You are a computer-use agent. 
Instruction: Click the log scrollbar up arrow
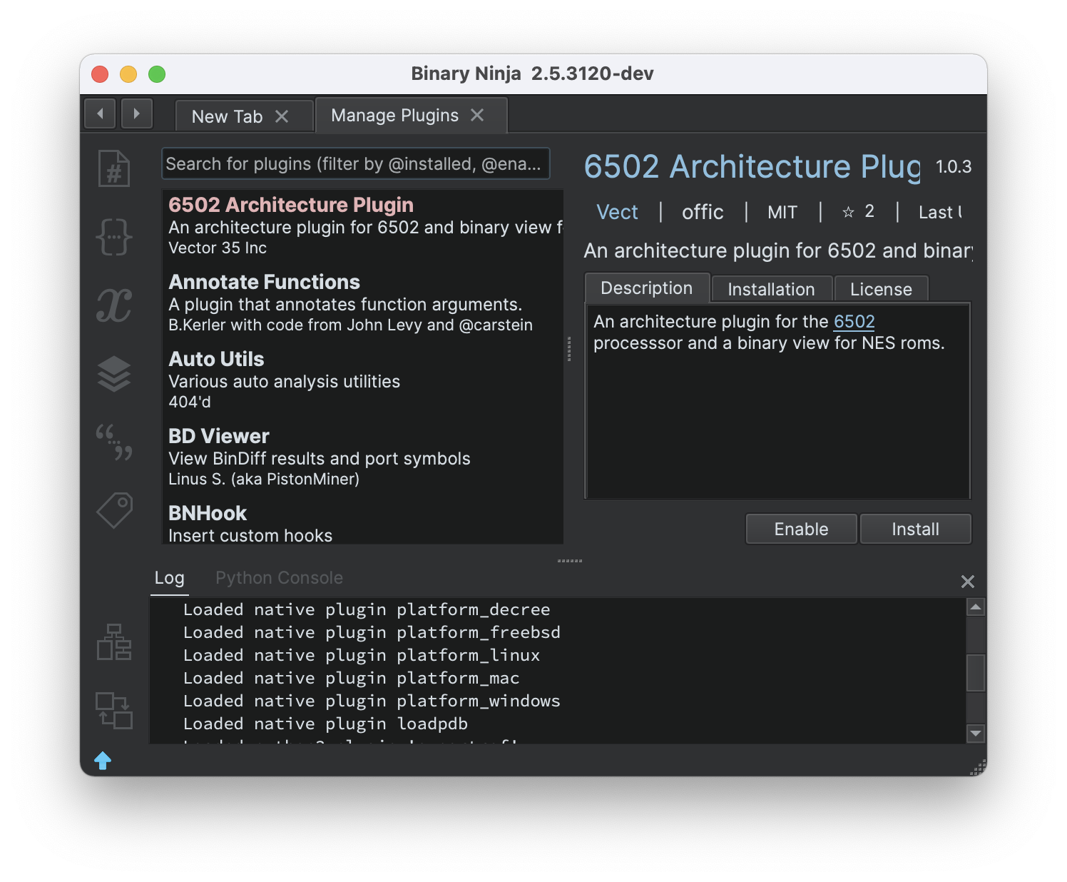pos(976,607)
